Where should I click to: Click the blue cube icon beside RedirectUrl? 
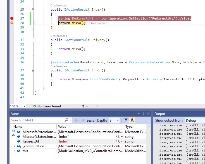(19, 141)
